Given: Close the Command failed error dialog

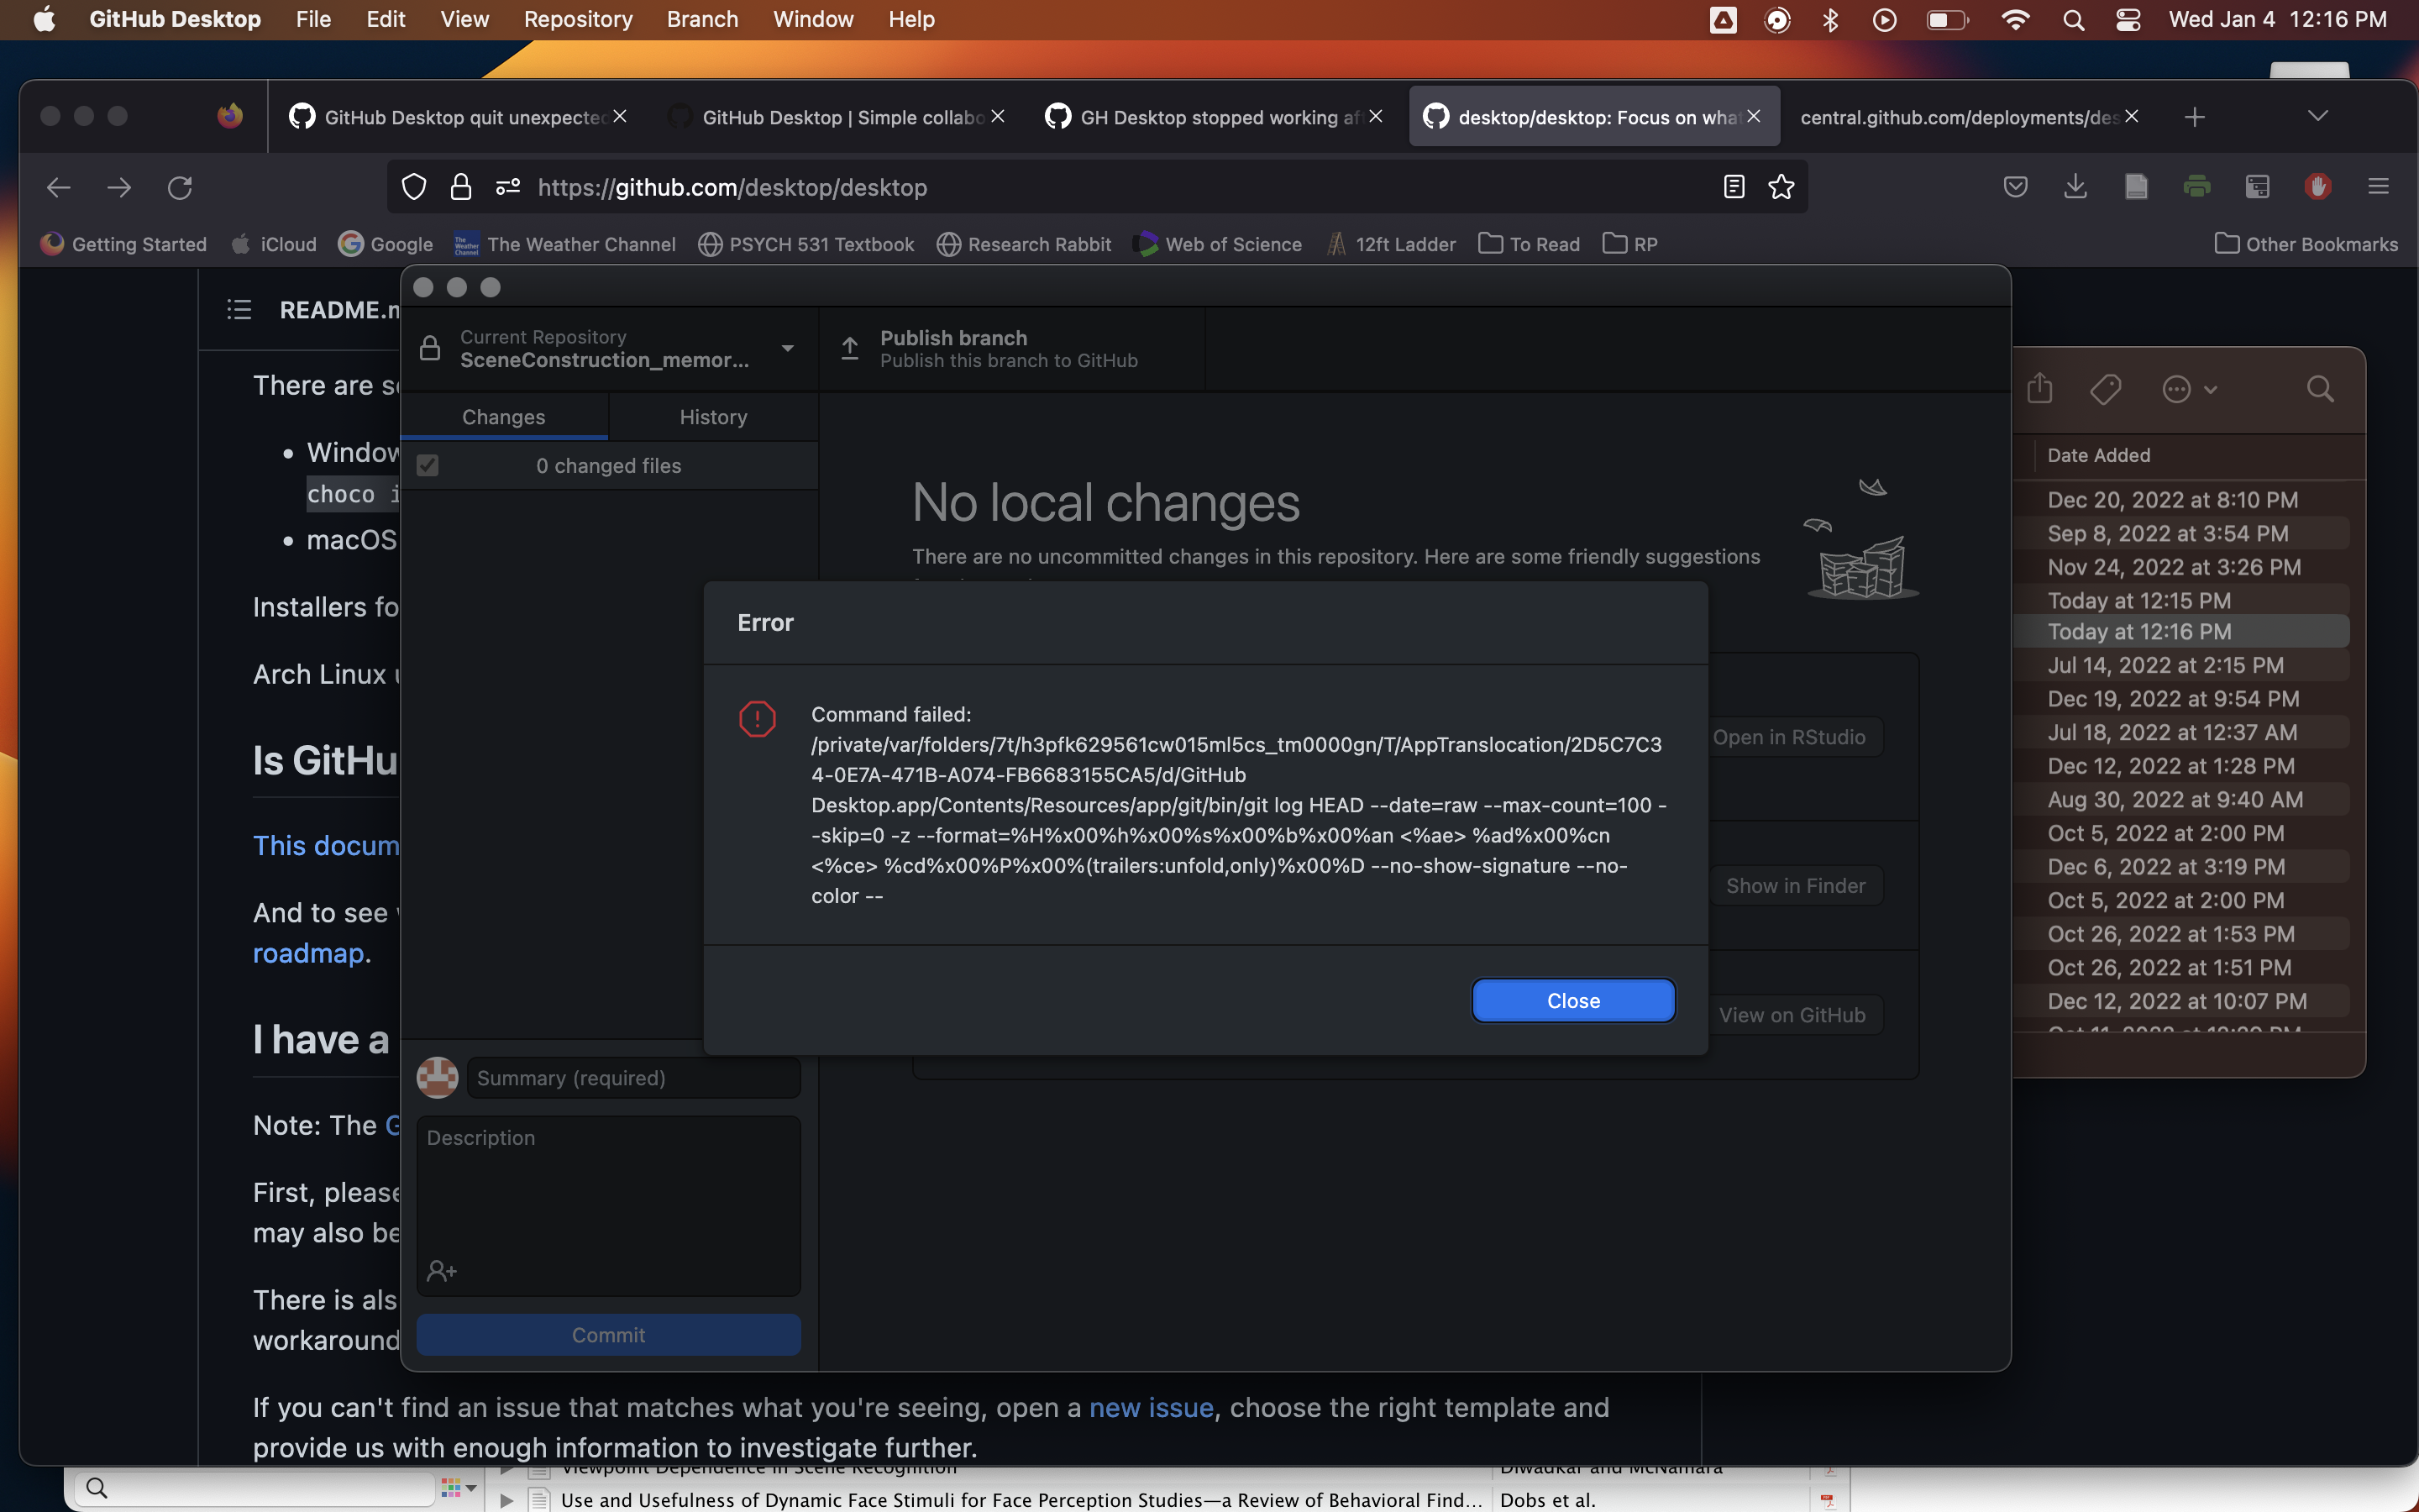Looking at the screenshot, I should (1572, 1000).
